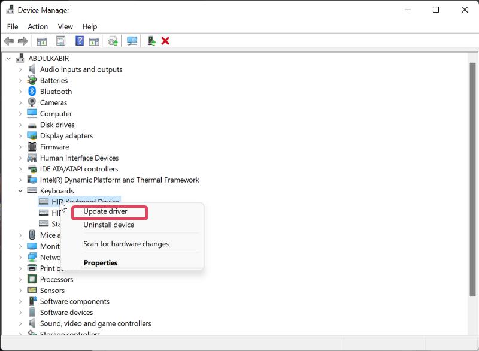Click Show/Hide Console Tree toolbar icon

[41, 41]
